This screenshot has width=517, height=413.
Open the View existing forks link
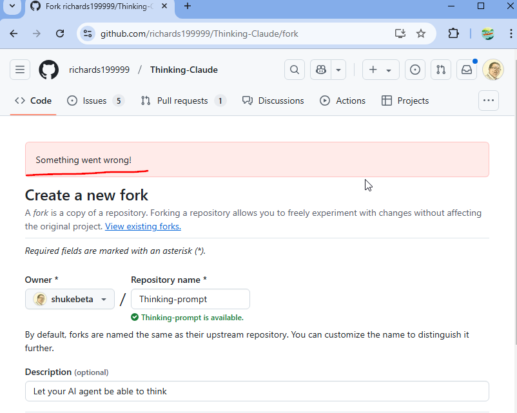[142, 226]
